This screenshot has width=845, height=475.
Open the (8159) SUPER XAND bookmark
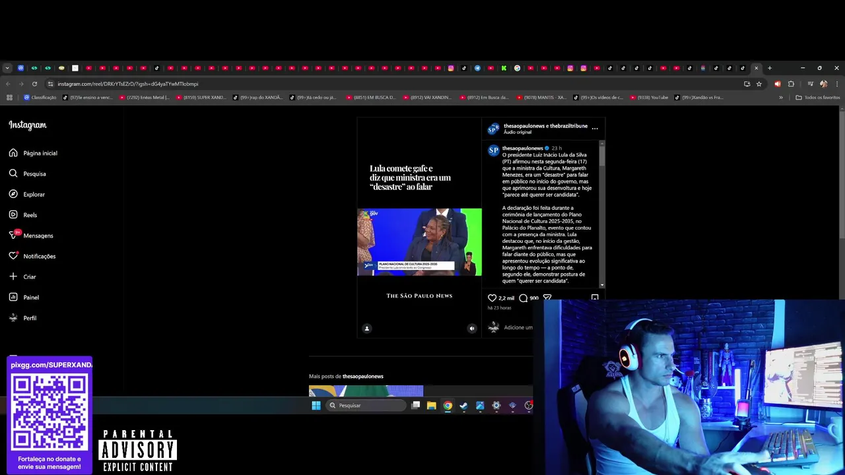click(202, 98)
